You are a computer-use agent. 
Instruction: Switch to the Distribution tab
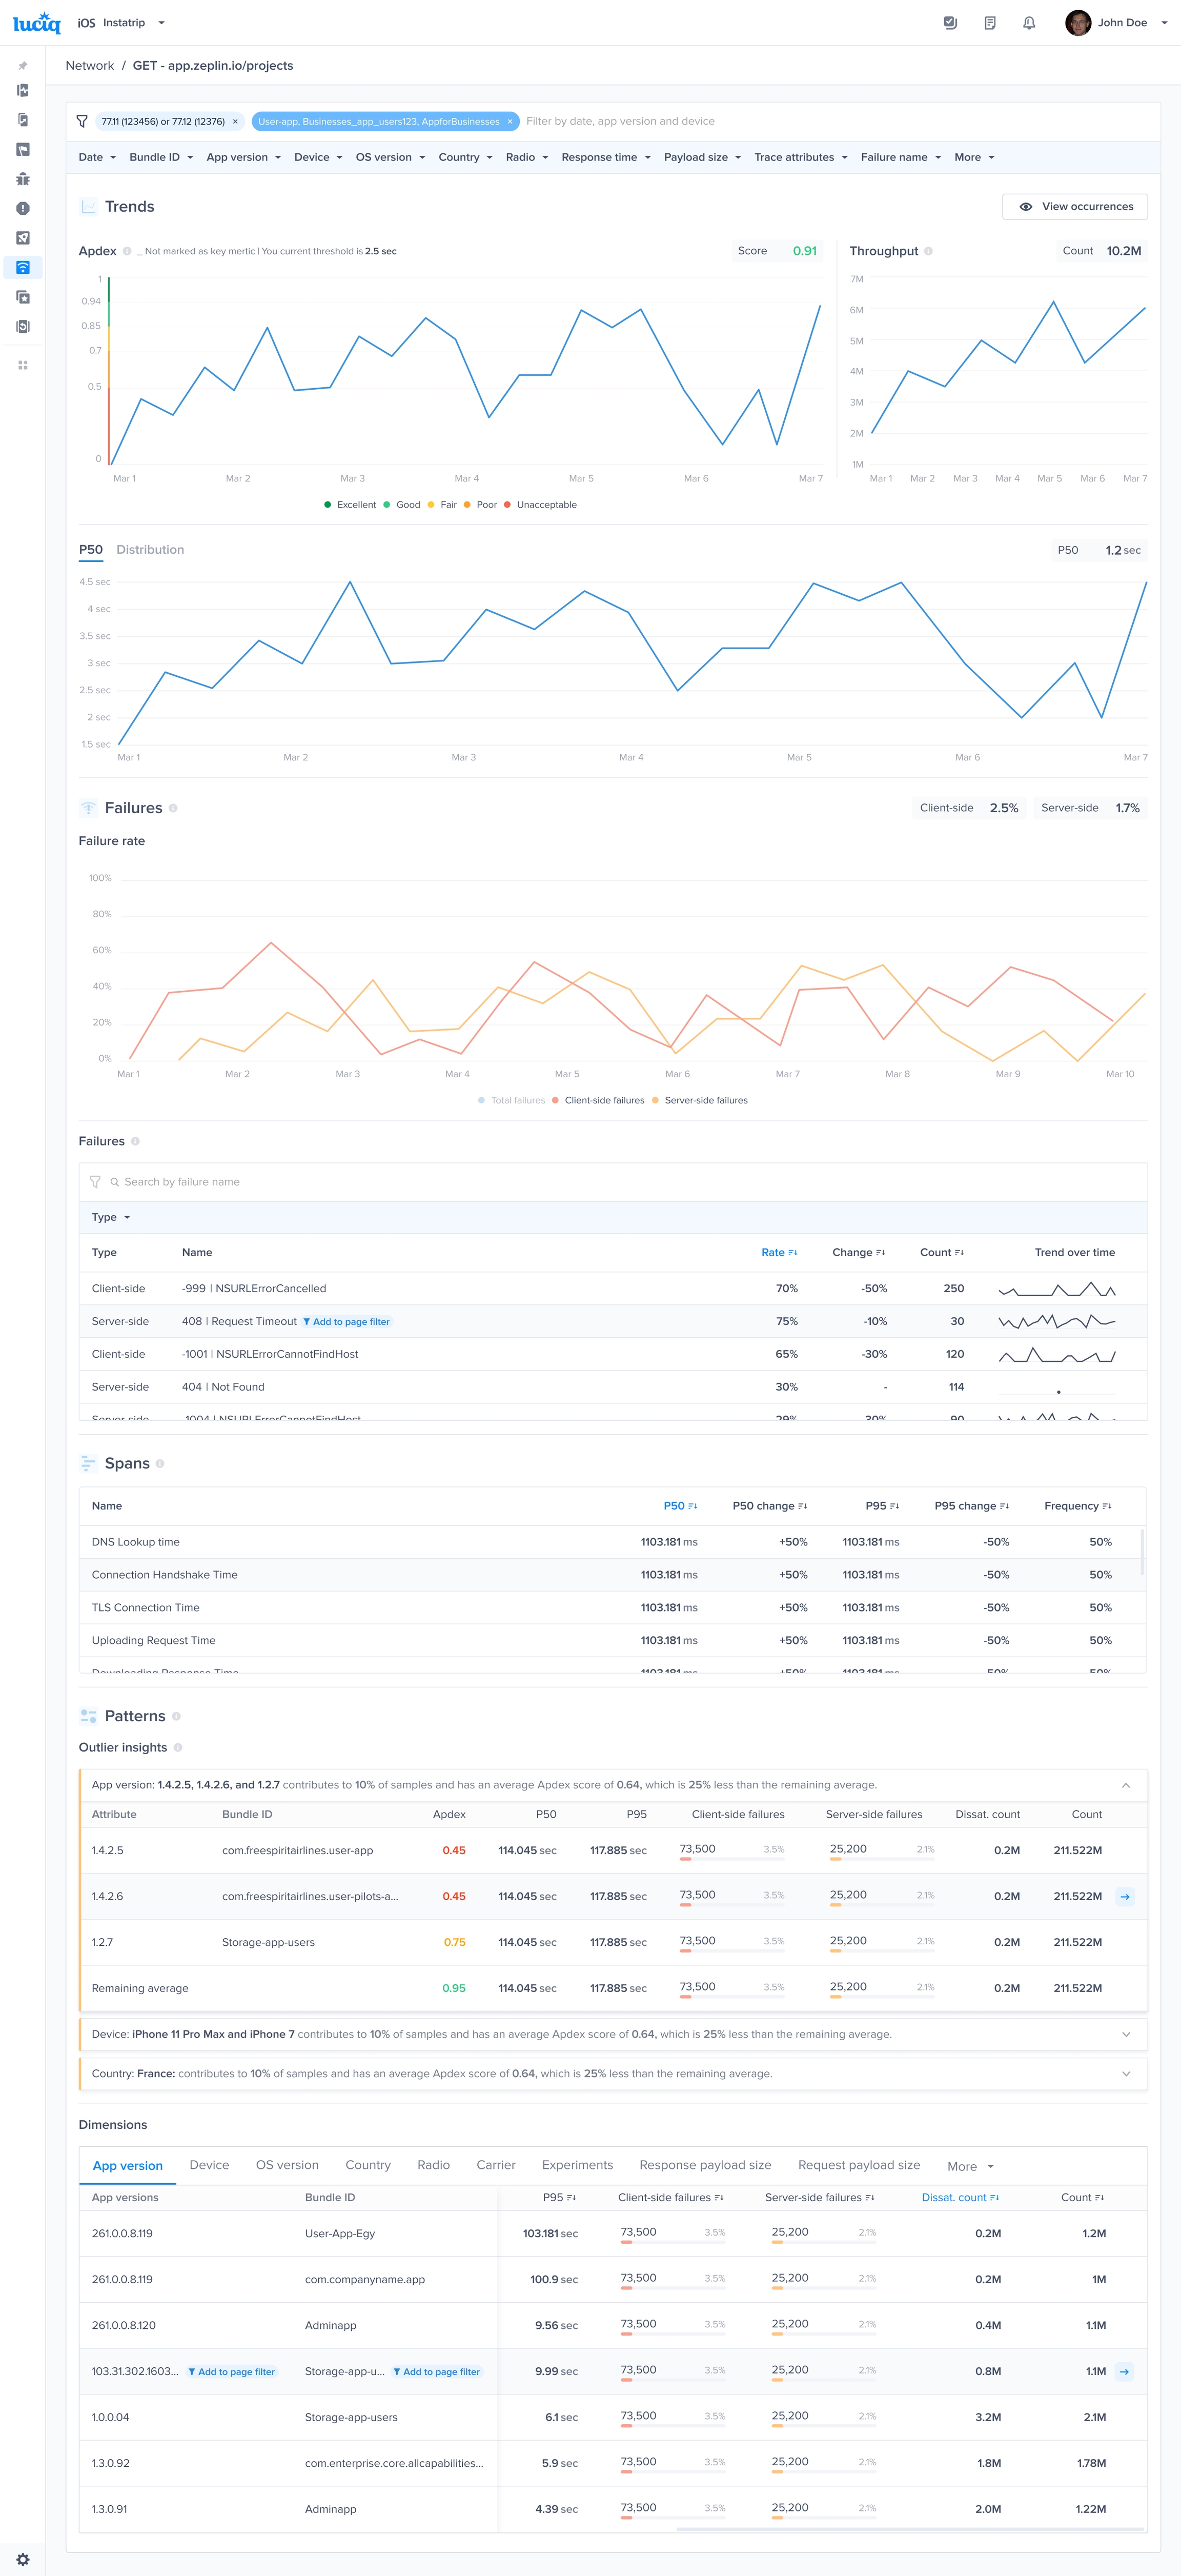pos(150,550)
